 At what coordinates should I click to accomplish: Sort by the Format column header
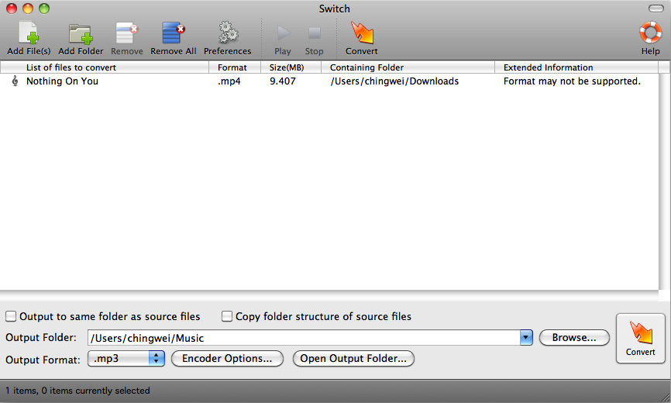(235, 67)
